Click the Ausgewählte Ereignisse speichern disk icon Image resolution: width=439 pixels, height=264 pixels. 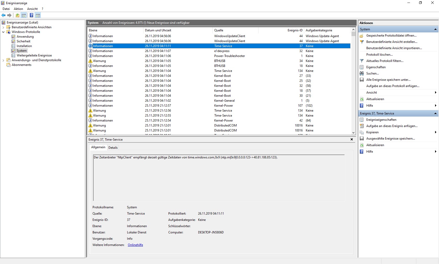[362, 139]
